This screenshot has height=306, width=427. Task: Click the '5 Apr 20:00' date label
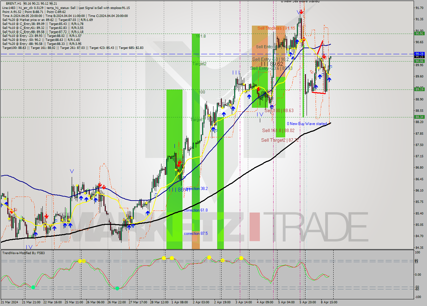(x=308, y=302)
